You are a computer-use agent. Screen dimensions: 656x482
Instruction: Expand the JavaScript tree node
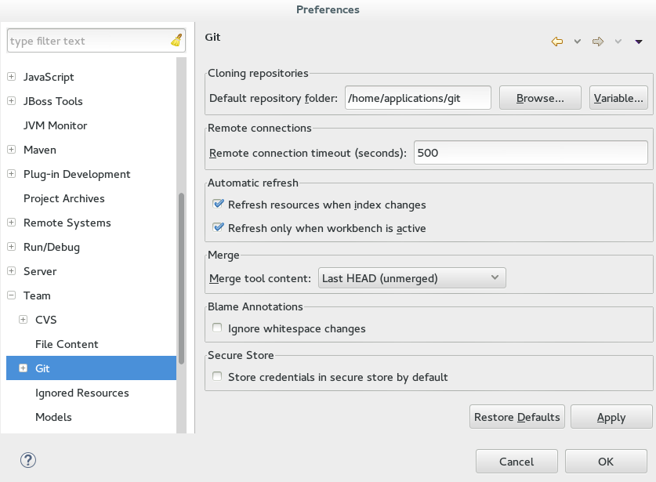[12, 77]
